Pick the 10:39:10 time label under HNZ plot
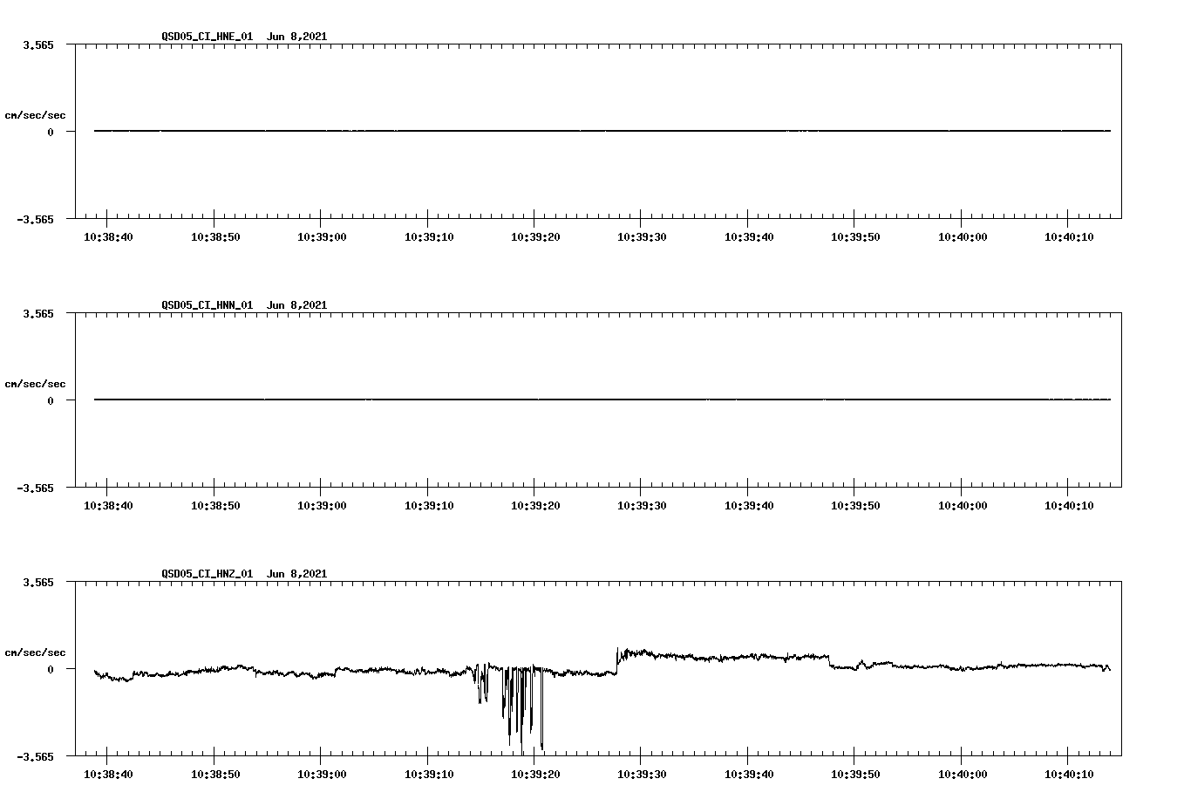1184x806 pixels. 428,775
